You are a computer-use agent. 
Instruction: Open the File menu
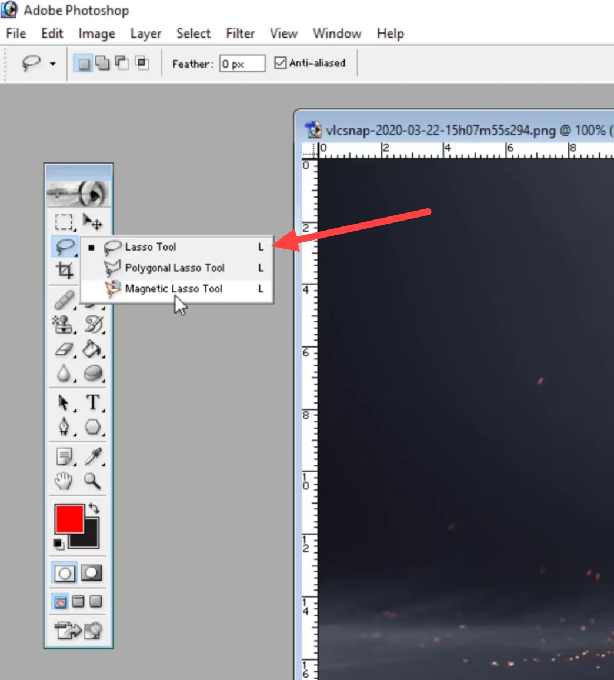[x=16, y=34]
